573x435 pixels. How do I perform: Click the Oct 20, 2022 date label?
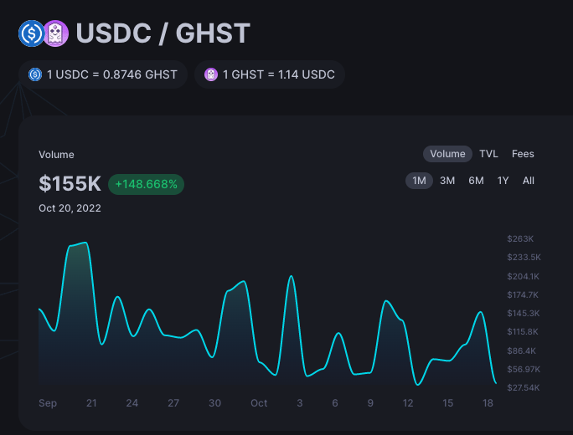[x=70, y=208]
